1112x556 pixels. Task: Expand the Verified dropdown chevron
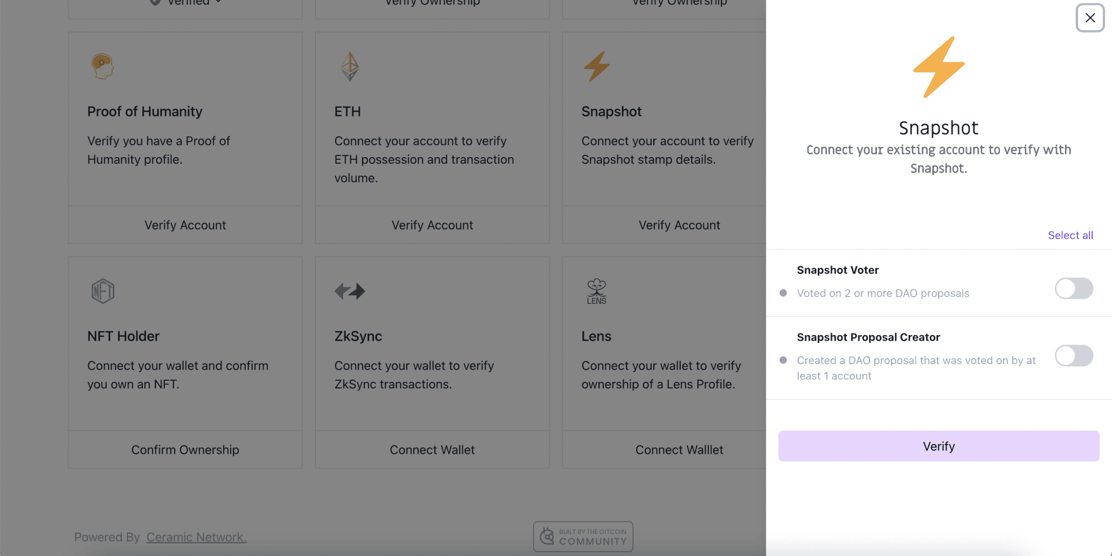point(219,2)
